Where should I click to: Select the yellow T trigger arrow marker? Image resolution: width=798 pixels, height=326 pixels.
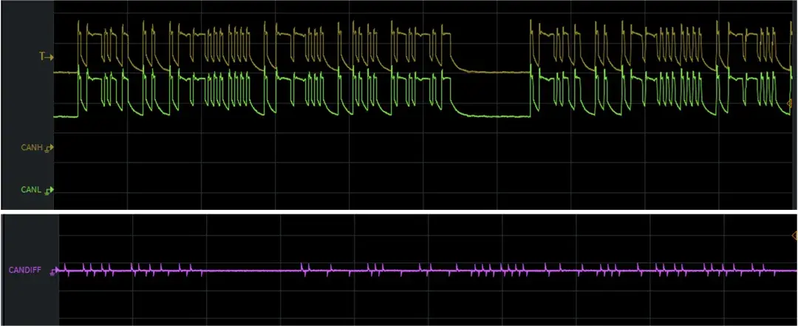tap(47, 57)
